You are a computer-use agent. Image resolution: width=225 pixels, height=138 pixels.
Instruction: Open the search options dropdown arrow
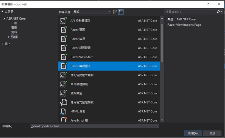222,12
